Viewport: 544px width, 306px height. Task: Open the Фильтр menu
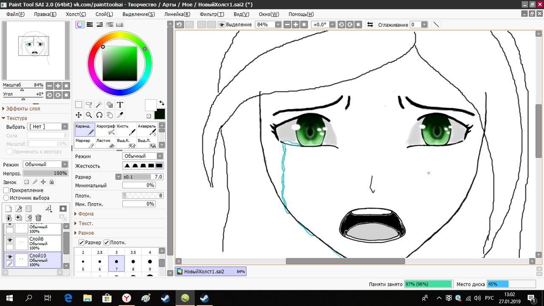(212, 14)
